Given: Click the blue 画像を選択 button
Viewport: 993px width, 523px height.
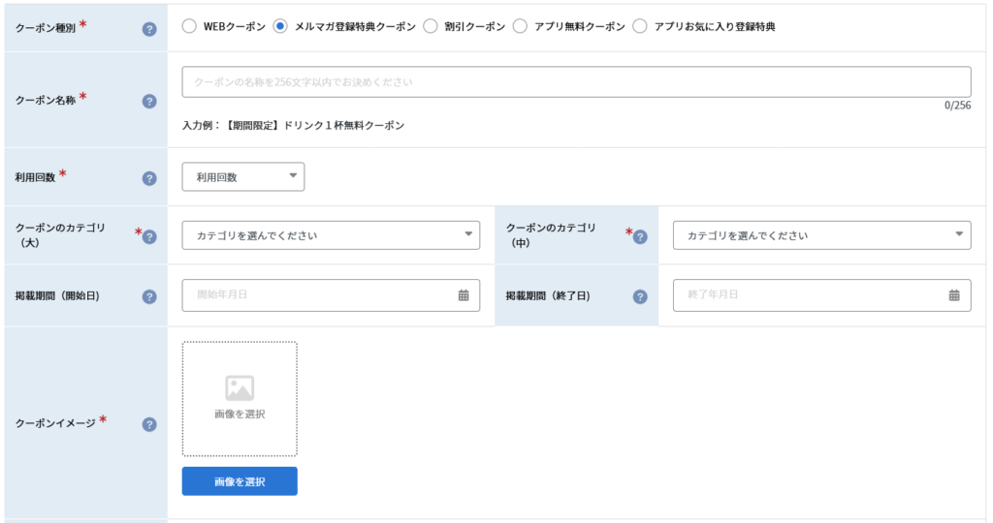Looking at the screenshot, I should click(x=240, y=481).
